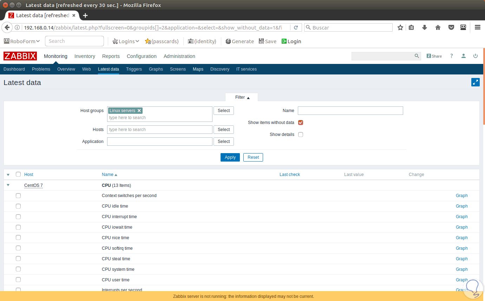Image resolution: width=485 pixels, height=301 pixels.
Task: Open the RoboForm passcards item
Action: tap(162, 41)
